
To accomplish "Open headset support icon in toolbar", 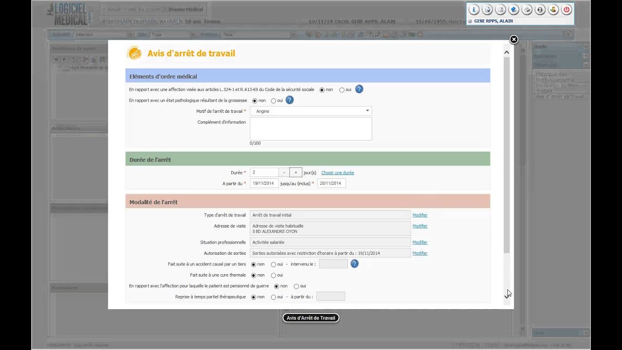I will pos(540,10).
